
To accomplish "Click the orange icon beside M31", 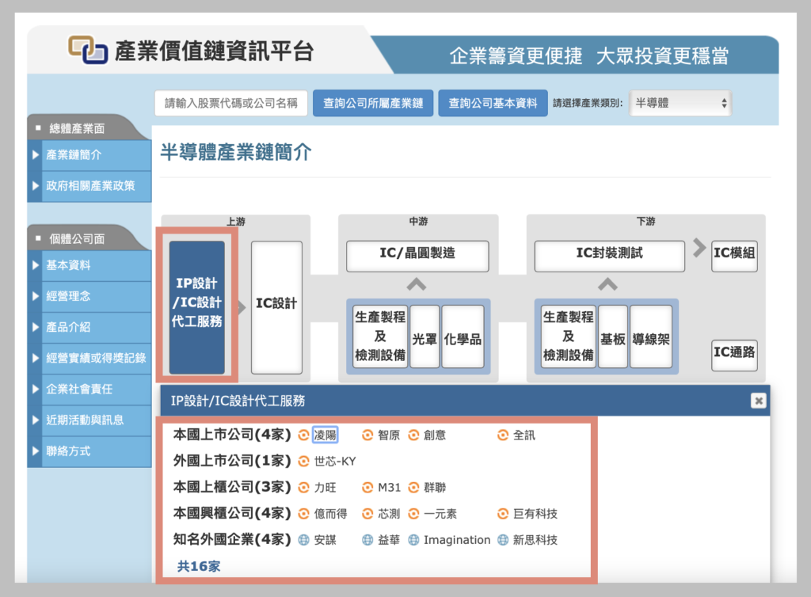I will click(x=367, y=488).
